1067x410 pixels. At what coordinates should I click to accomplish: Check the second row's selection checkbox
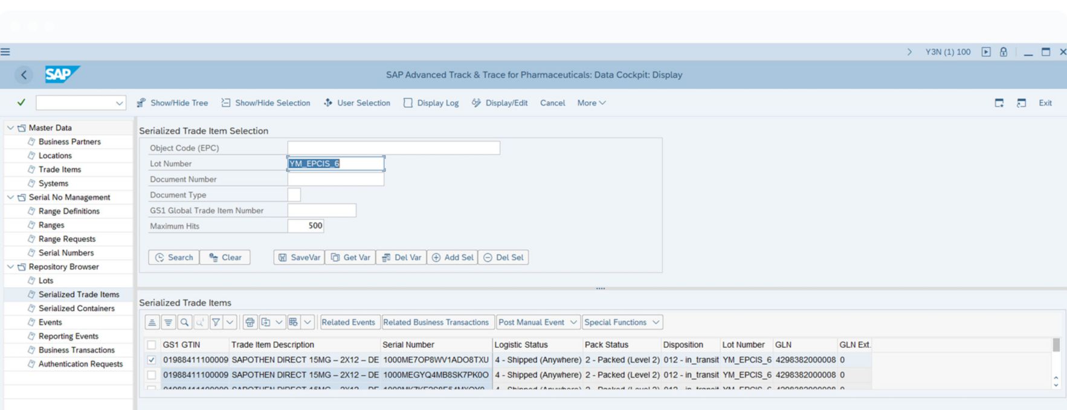click(152, 375)
